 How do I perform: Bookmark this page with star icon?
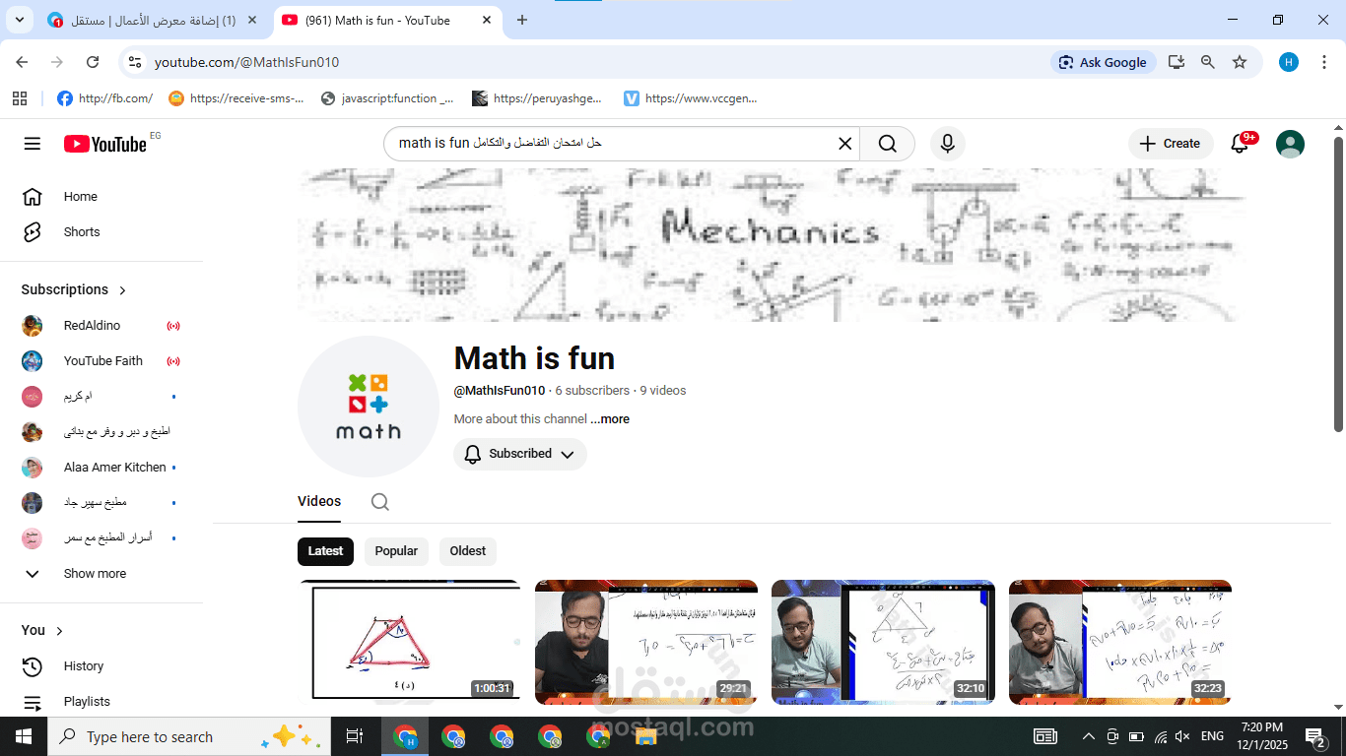pyautogui.click(x=1240, y=62)
